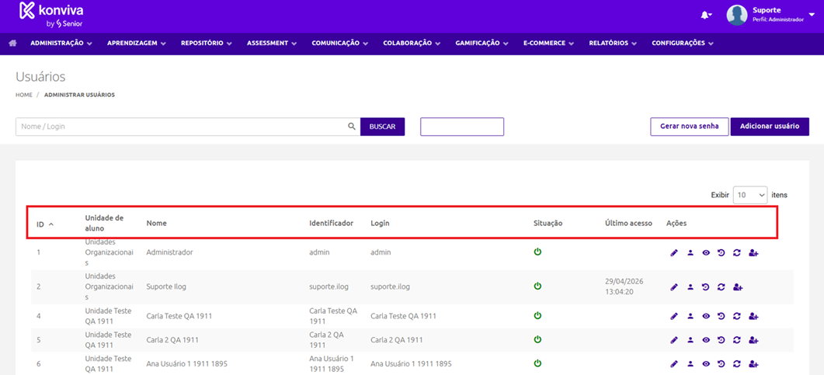Click the 'Ana Usuário 1 1911 1895' name cell
The image size is (824, 375).
click(186, 363)
